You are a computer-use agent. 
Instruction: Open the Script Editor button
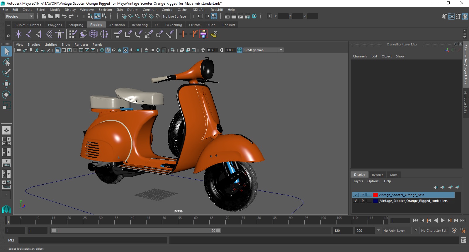[x=463, y=240]
